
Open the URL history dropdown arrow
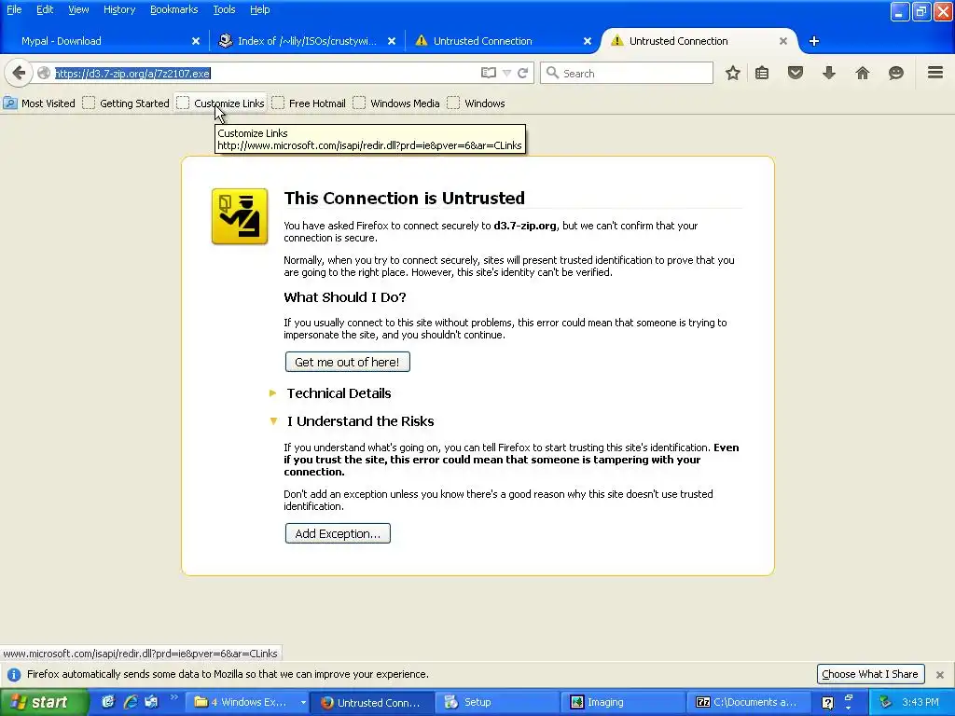(x=506, y=73)
